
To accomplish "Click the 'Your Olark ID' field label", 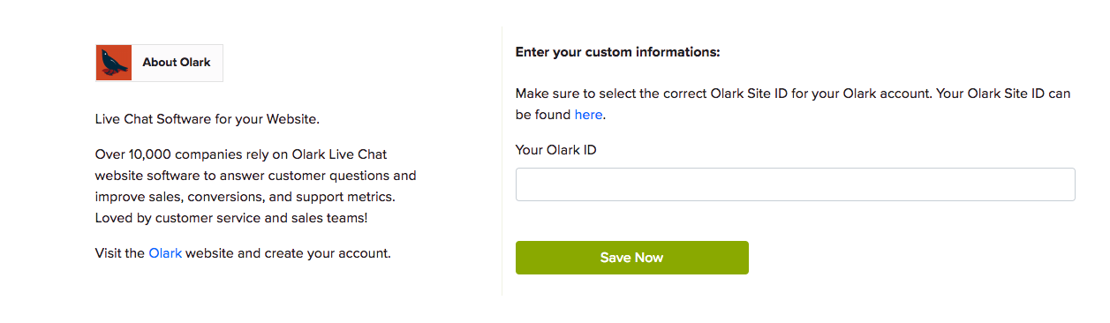I will (x=556, y=150).
